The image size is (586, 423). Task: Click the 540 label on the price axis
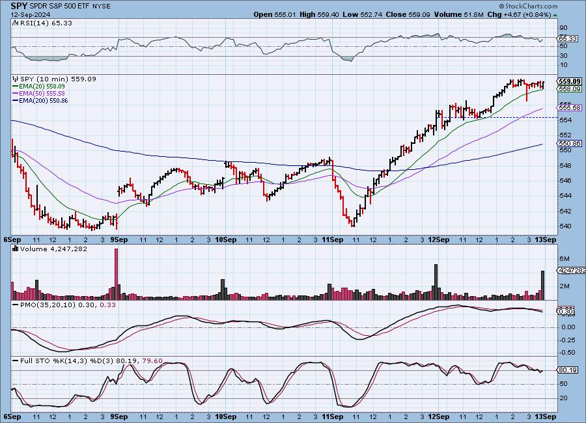[x=566, y=226]
